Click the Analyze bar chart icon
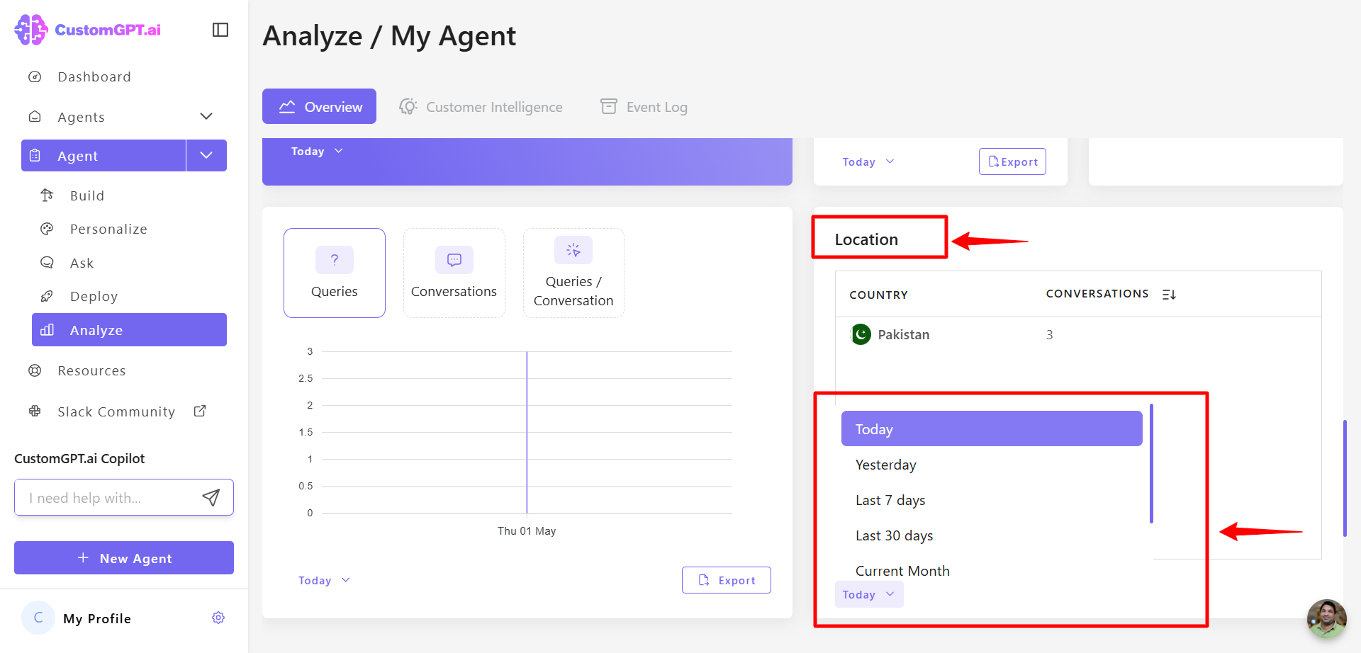The width and height of the screenshot is (1361, 653). [x=47, y=329]
